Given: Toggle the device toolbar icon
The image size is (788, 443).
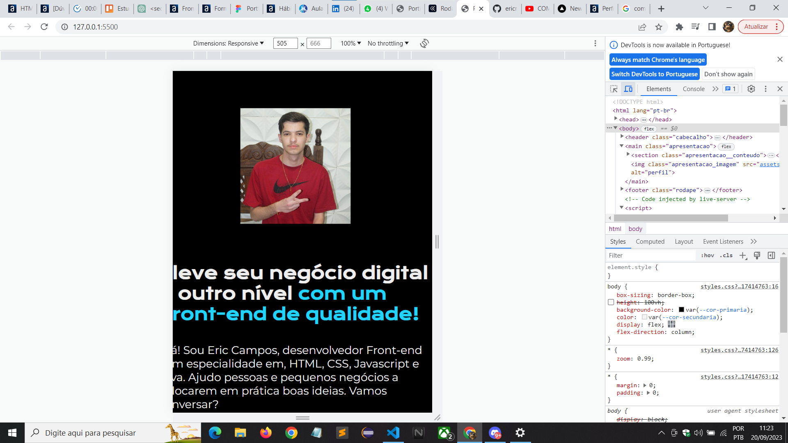Looking at the screenshot, I should point(628,89).
